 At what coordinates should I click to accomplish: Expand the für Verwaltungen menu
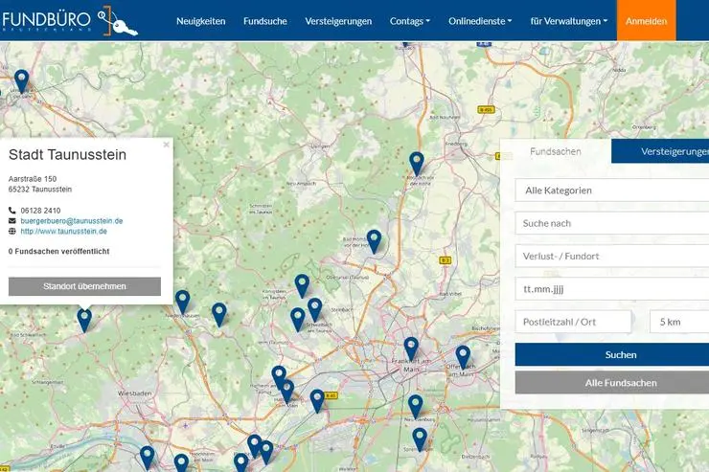click(568, 20)
